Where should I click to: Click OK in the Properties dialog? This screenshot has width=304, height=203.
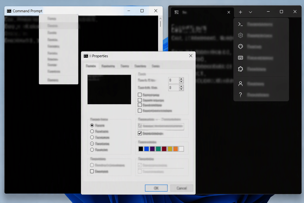point(156,188)
